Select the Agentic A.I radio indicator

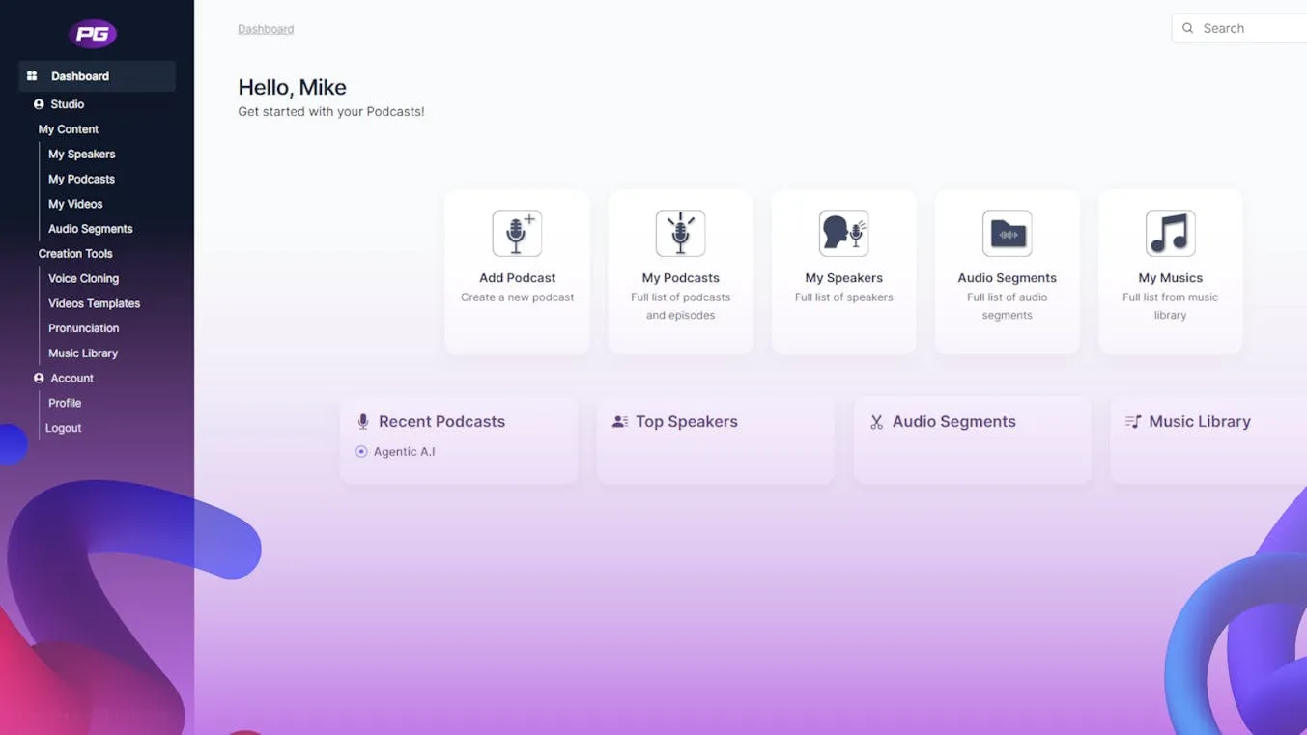(x=360, y=451)
